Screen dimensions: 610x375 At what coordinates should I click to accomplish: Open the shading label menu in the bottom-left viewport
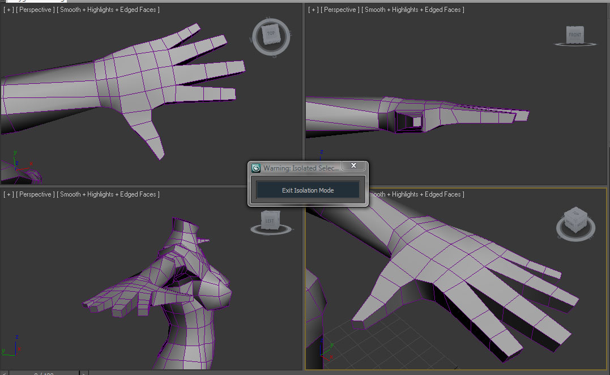pos(108,194)
